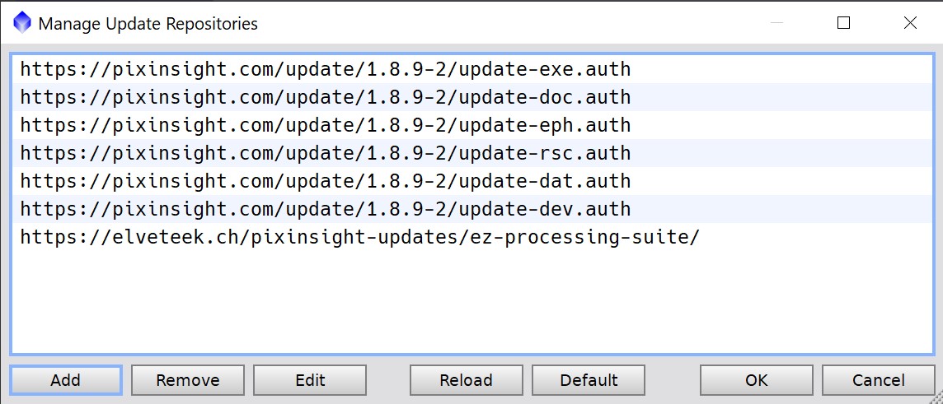This screenshot has width=943, height=404.
Task: Click the Manage Update Repositories title text
Action: click(148, 24)
